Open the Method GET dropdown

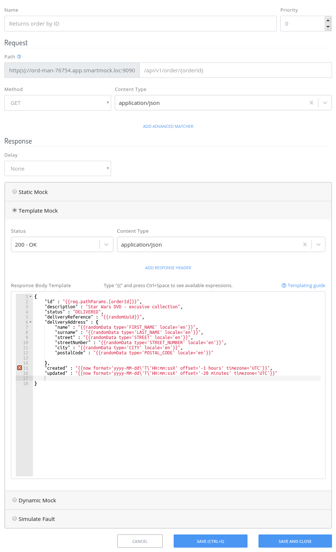(58, 103)
